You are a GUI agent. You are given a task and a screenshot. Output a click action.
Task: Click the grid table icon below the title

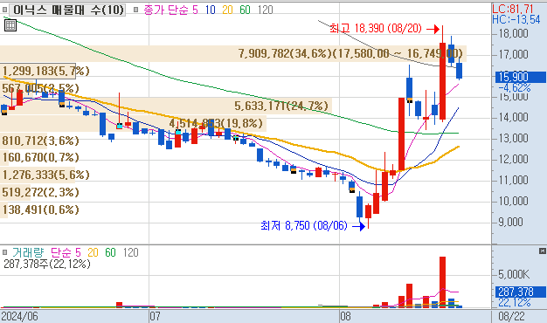(x=10, y=25)
